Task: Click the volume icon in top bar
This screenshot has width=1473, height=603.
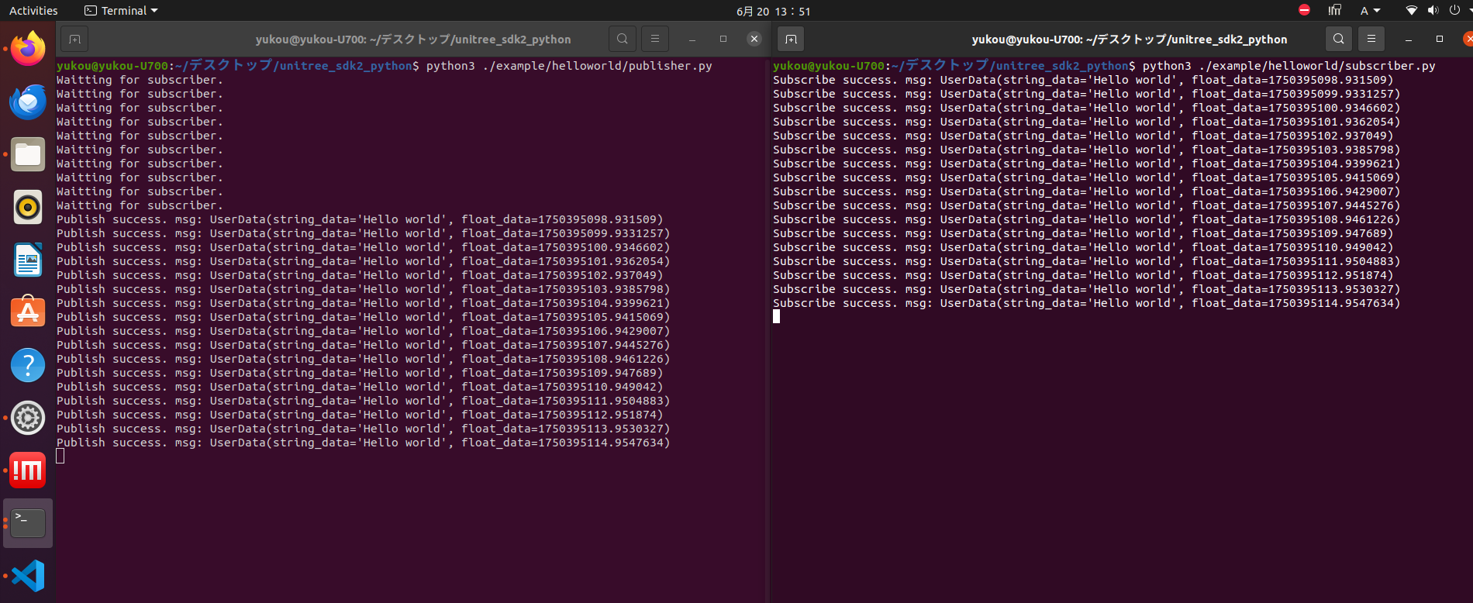Action: pos(1433,11)
